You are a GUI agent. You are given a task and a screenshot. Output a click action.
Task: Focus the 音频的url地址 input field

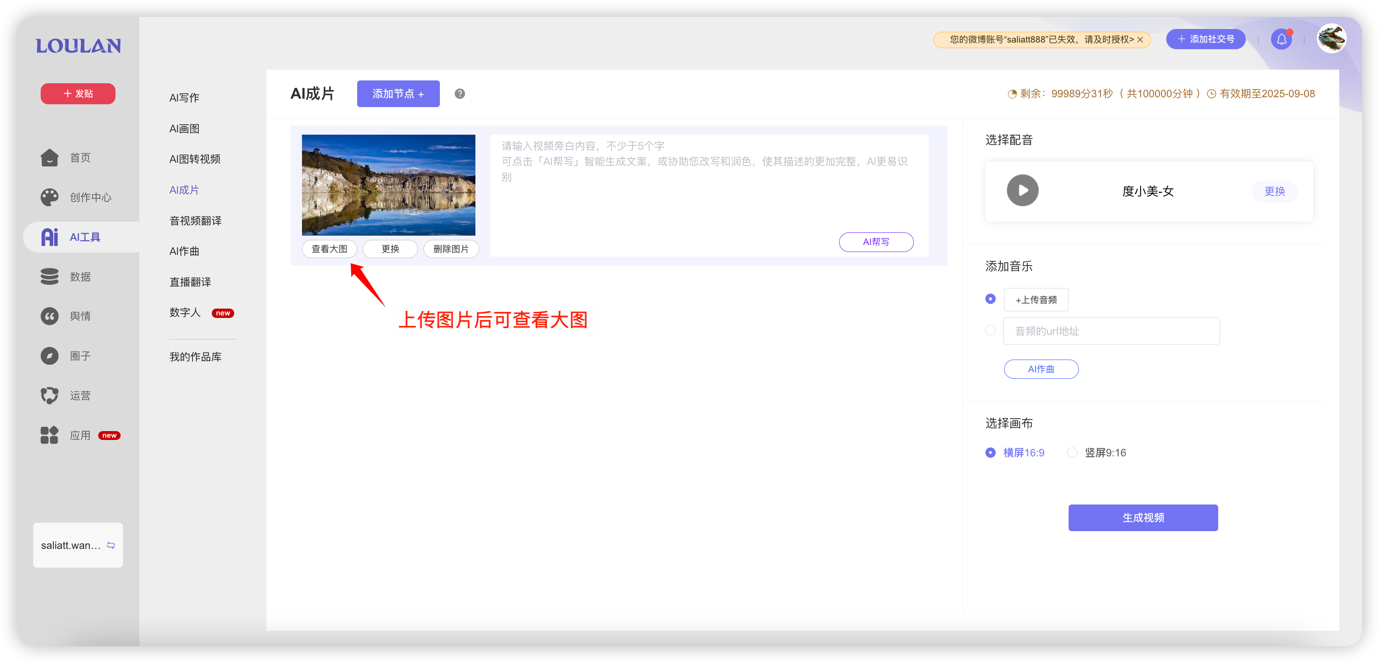coord(1111,331)
